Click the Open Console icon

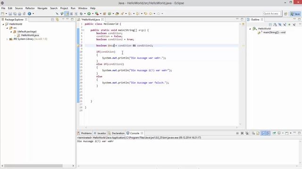[x=287, y=133]
